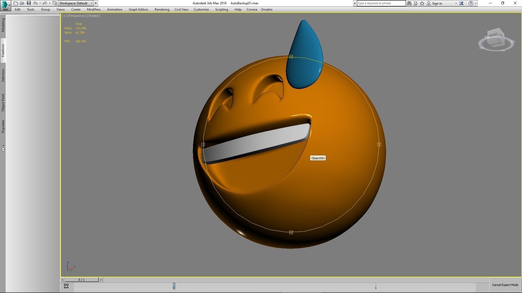
Task: Open the Modifiers menu
Action: point(94,9)
